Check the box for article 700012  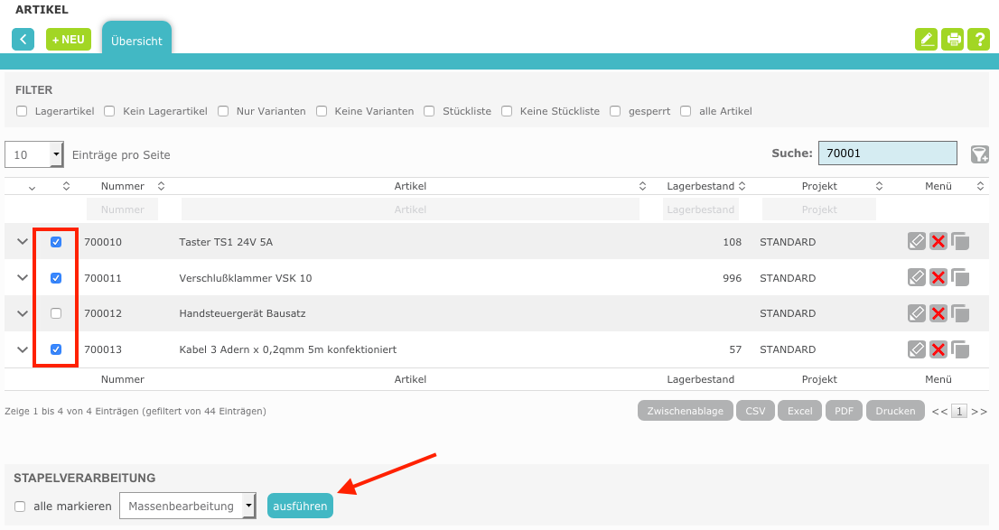point(56,313)
